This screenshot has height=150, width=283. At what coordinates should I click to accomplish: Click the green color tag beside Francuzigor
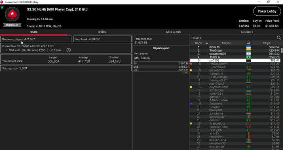[191, 123]
